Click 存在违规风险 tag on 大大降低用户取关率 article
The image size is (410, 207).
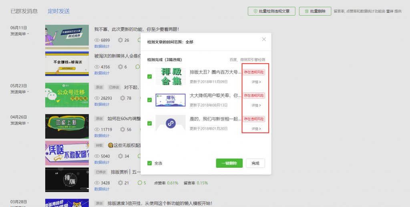(254, 96)
